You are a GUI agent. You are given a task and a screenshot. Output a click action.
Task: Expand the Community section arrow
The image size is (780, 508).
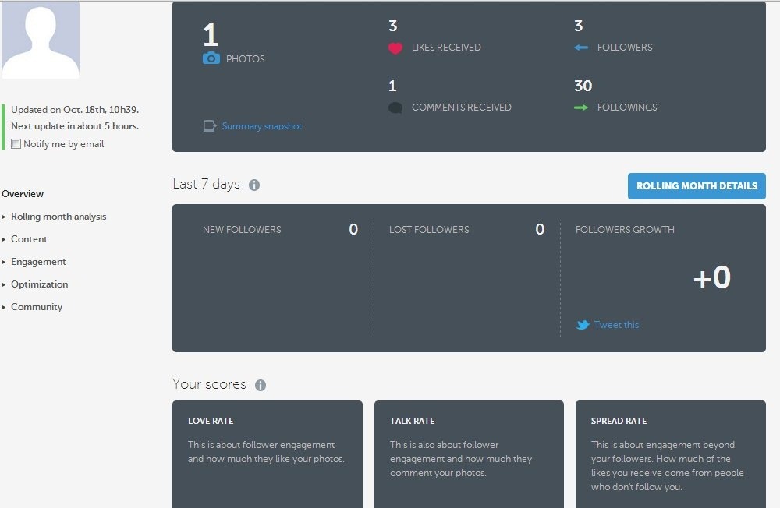(3, 307)
